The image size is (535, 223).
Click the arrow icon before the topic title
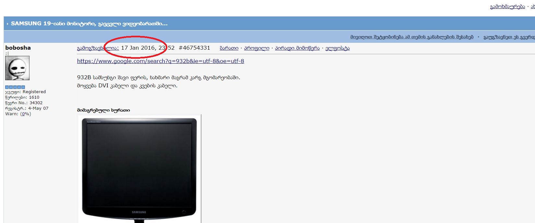pyautogui.click(x=7, y=24)
